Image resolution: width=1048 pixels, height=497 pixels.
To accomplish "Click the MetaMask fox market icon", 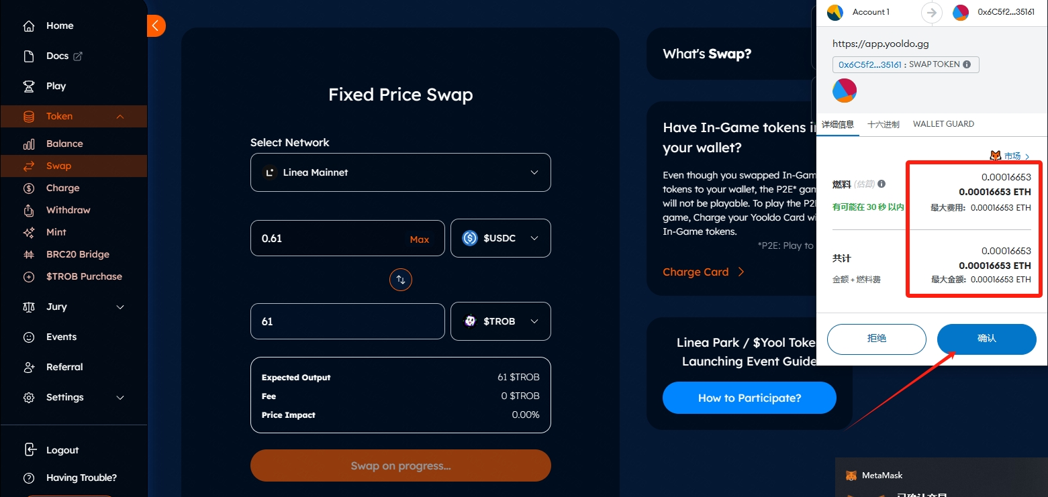I will pos(996,156).
